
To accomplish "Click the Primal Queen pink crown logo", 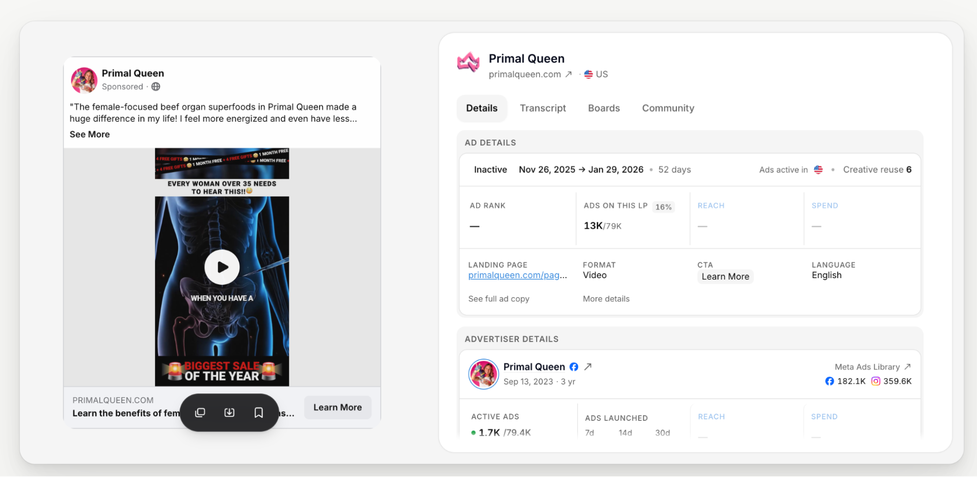I will (468, 62).
